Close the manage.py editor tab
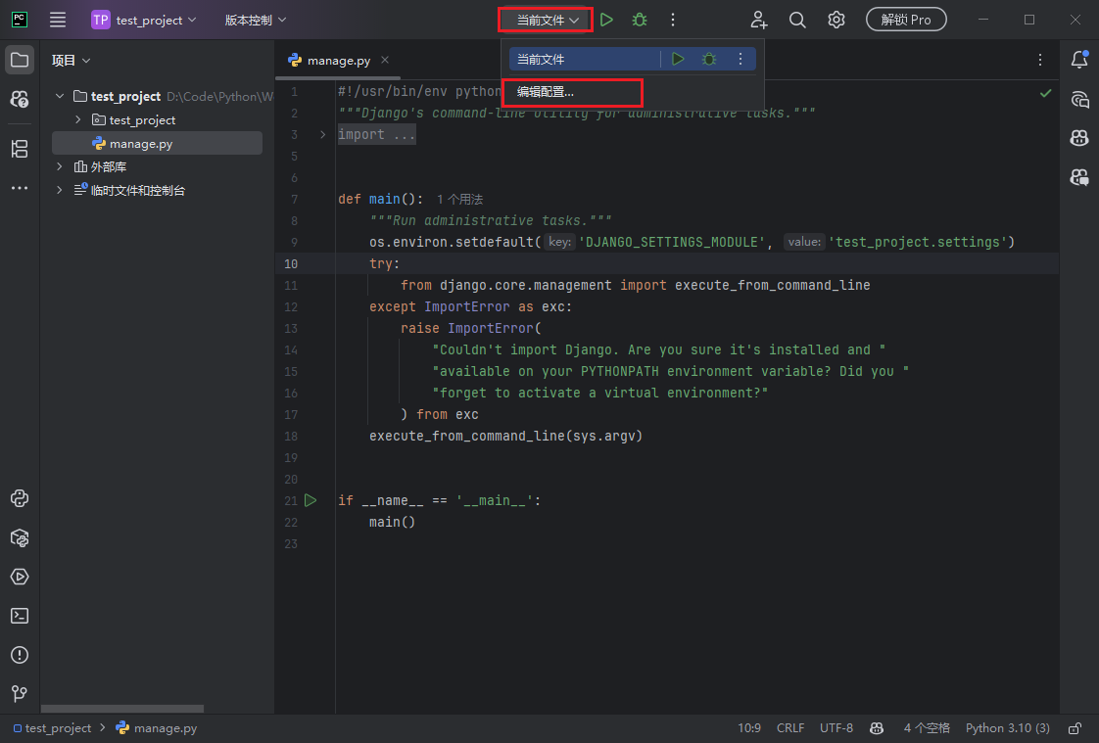This screenshot has height=743, width=1099. (x=385, y=61)
